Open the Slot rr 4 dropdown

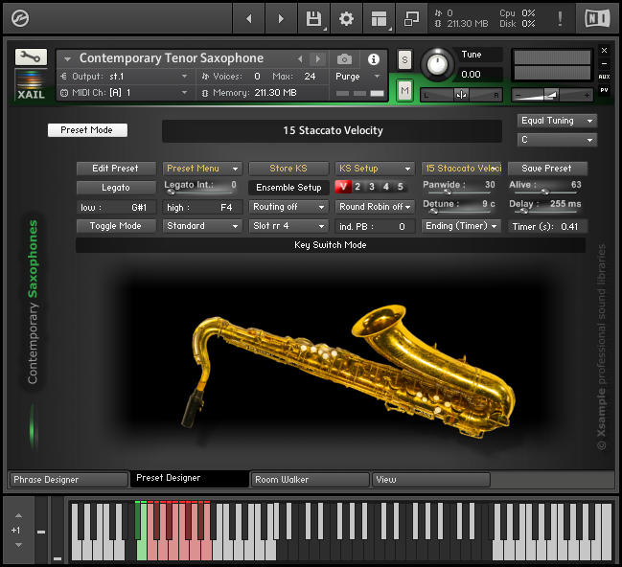(288, 226)
